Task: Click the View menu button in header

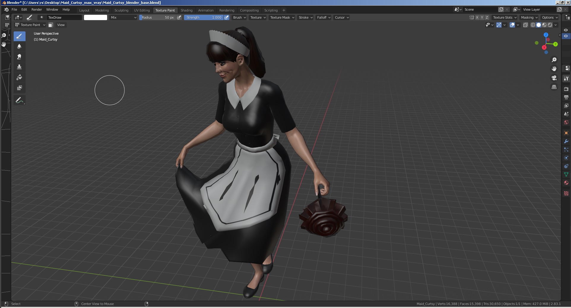Action: coord(61,25)
